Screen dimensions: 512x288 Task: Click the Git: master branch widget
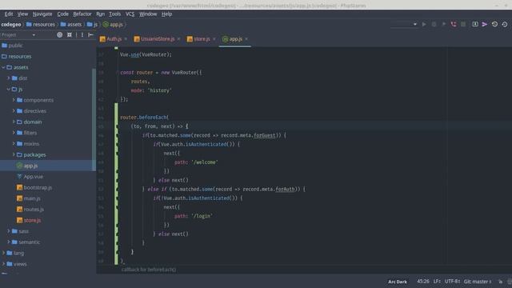(478, 282)
